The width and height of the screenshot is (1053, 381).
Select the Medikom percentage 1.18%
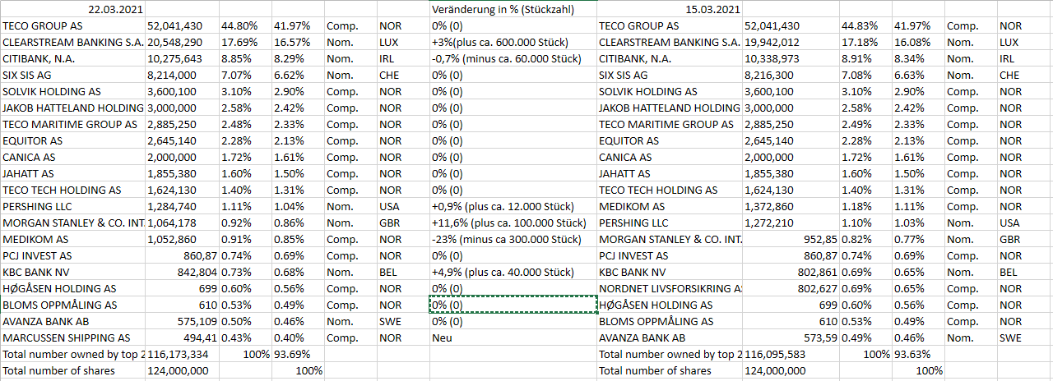(865, 206)
